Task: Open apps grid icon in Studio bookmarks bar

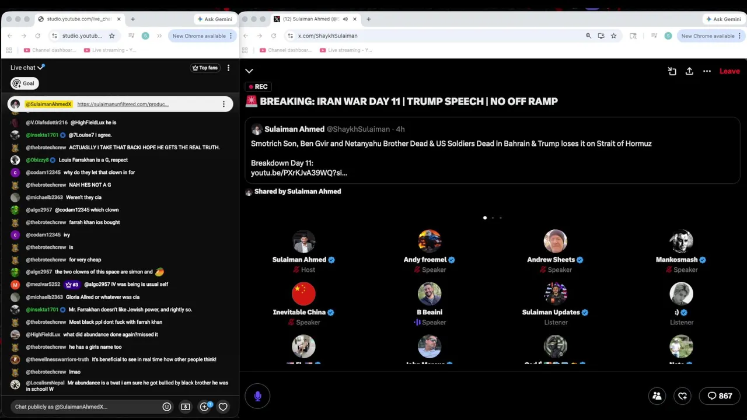Action: (x=9, y=50)
